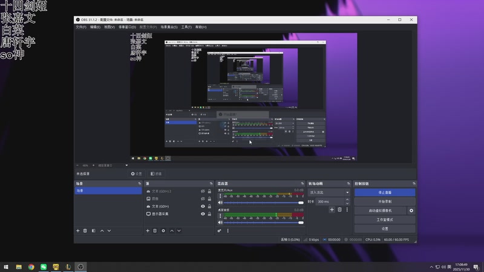
Task: Move source up arrow in Sources panel
Action: (x=172, y=231)
